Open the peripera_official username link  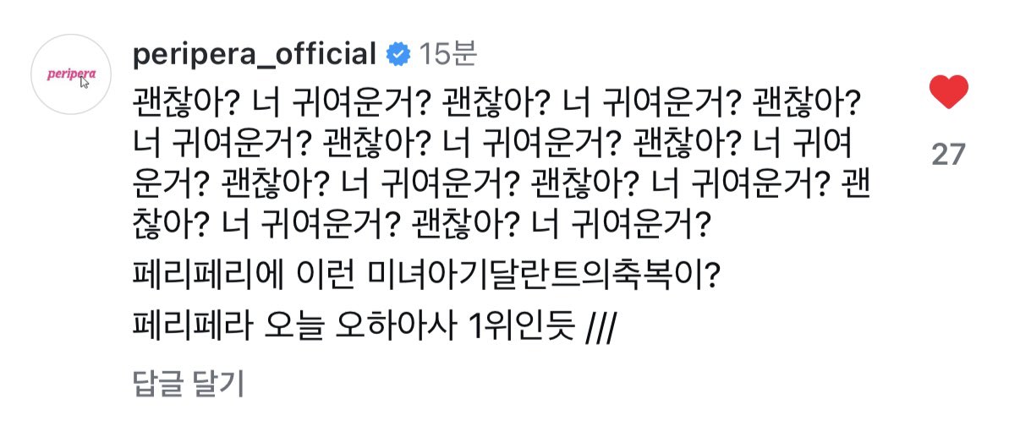(254, 55)
